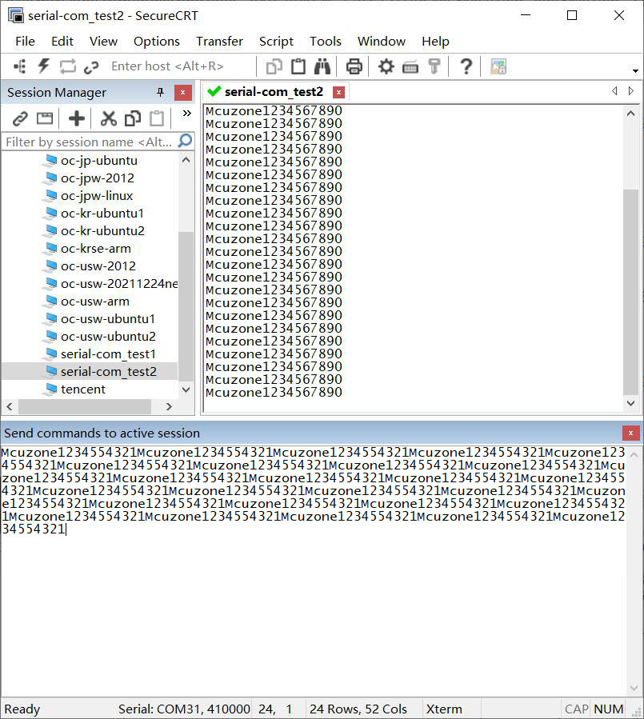Screen dimensions: 644x719
Task: Click the Print icon in toolbar
Action: click(x=354, y=66)
